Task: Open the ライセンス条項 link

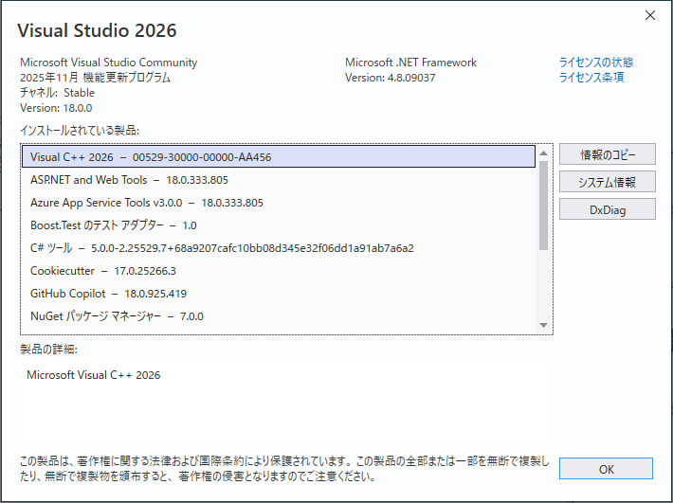Action: pos(591,78)
